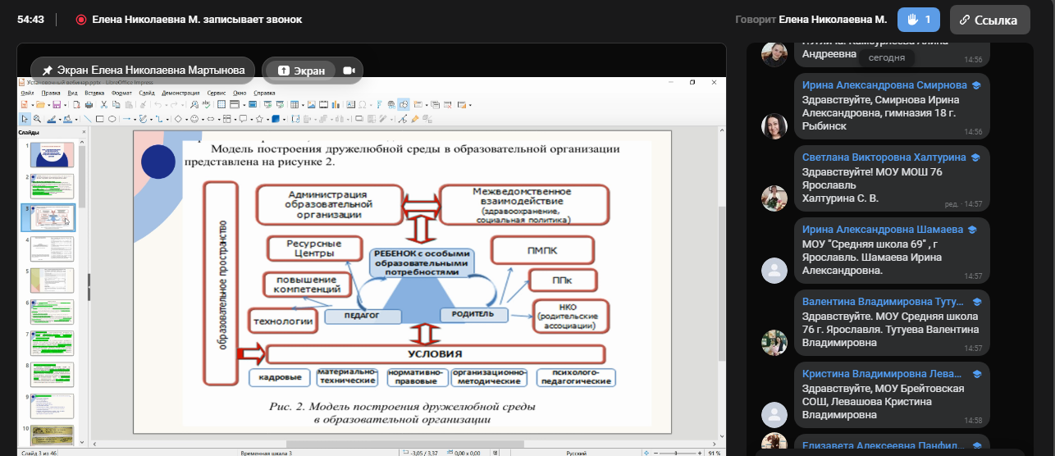Click the Open folder icon in Impress toolbar
Image resolution: width=1055 pixels, height=456 pixels.
click(x=40, y=105)
